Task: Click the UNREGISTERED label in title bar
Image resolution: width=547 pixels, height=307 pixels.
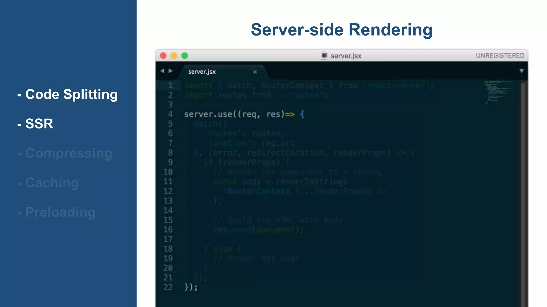Action: point(500,55)
